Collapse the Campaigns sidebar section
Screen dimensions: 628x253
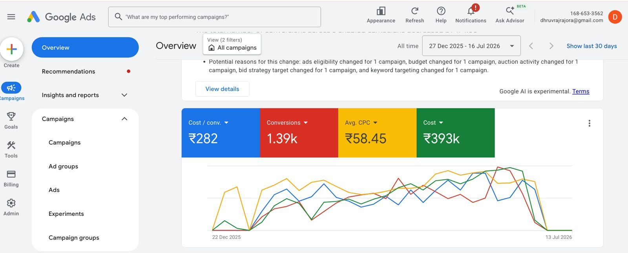124,119
